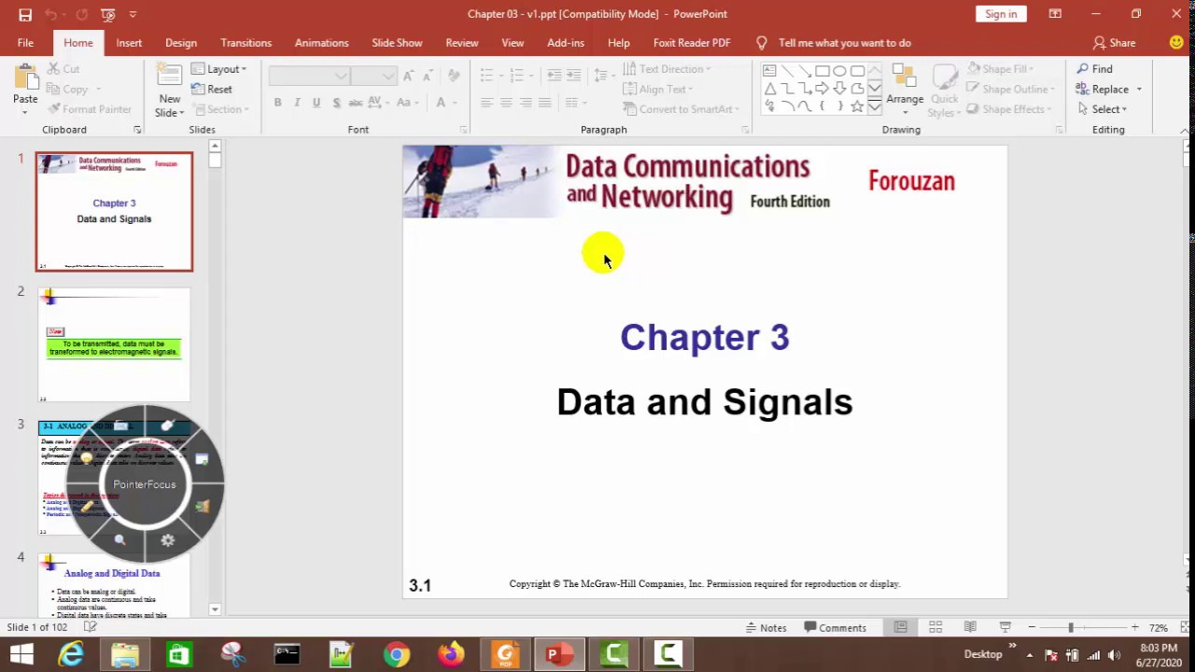Open Internet Explorer from the taskbar
The height and width of the screenshot is (672, 1195).
(71, 654)
